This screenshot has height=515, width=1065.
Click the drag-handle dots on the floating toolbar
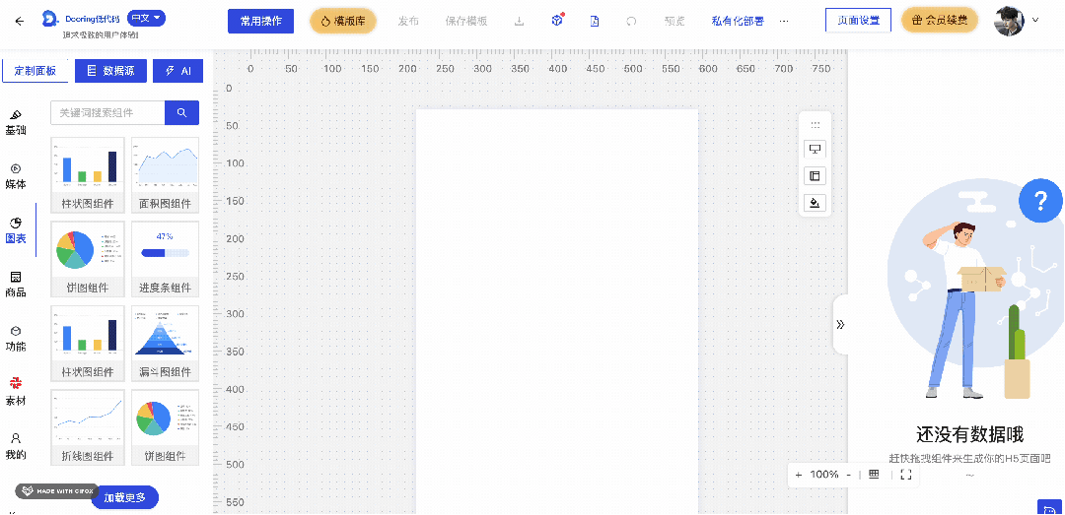(x=816, y=125)
